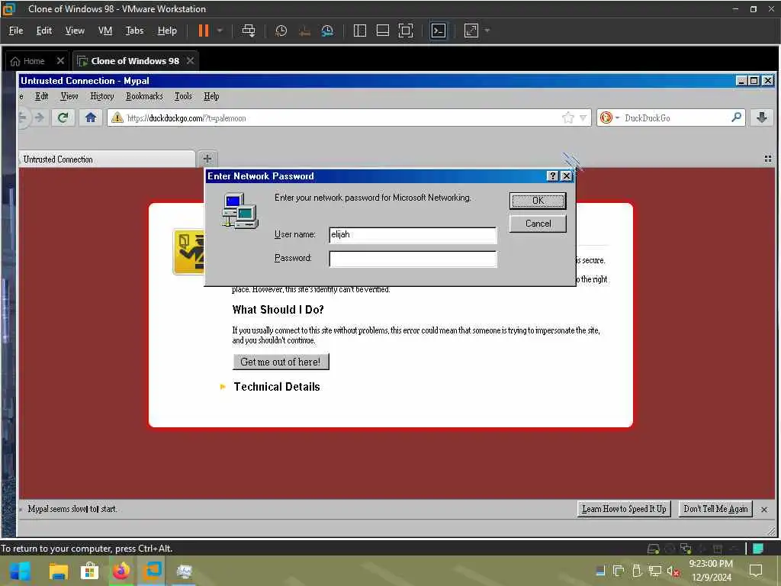
Task: Open the Mypal History menu
Action: click(x=102, y=96)
